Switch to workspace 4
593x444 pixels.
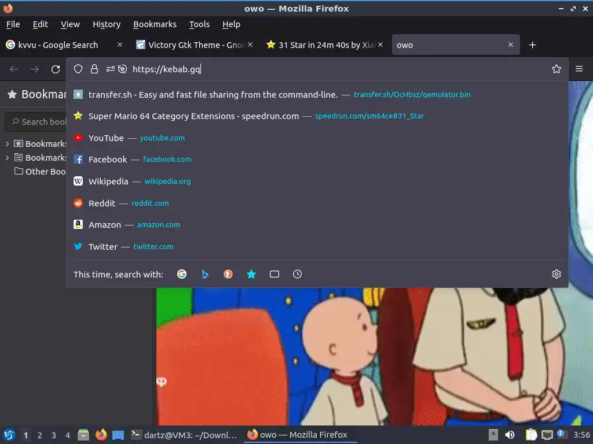click(x=68, y=435)
